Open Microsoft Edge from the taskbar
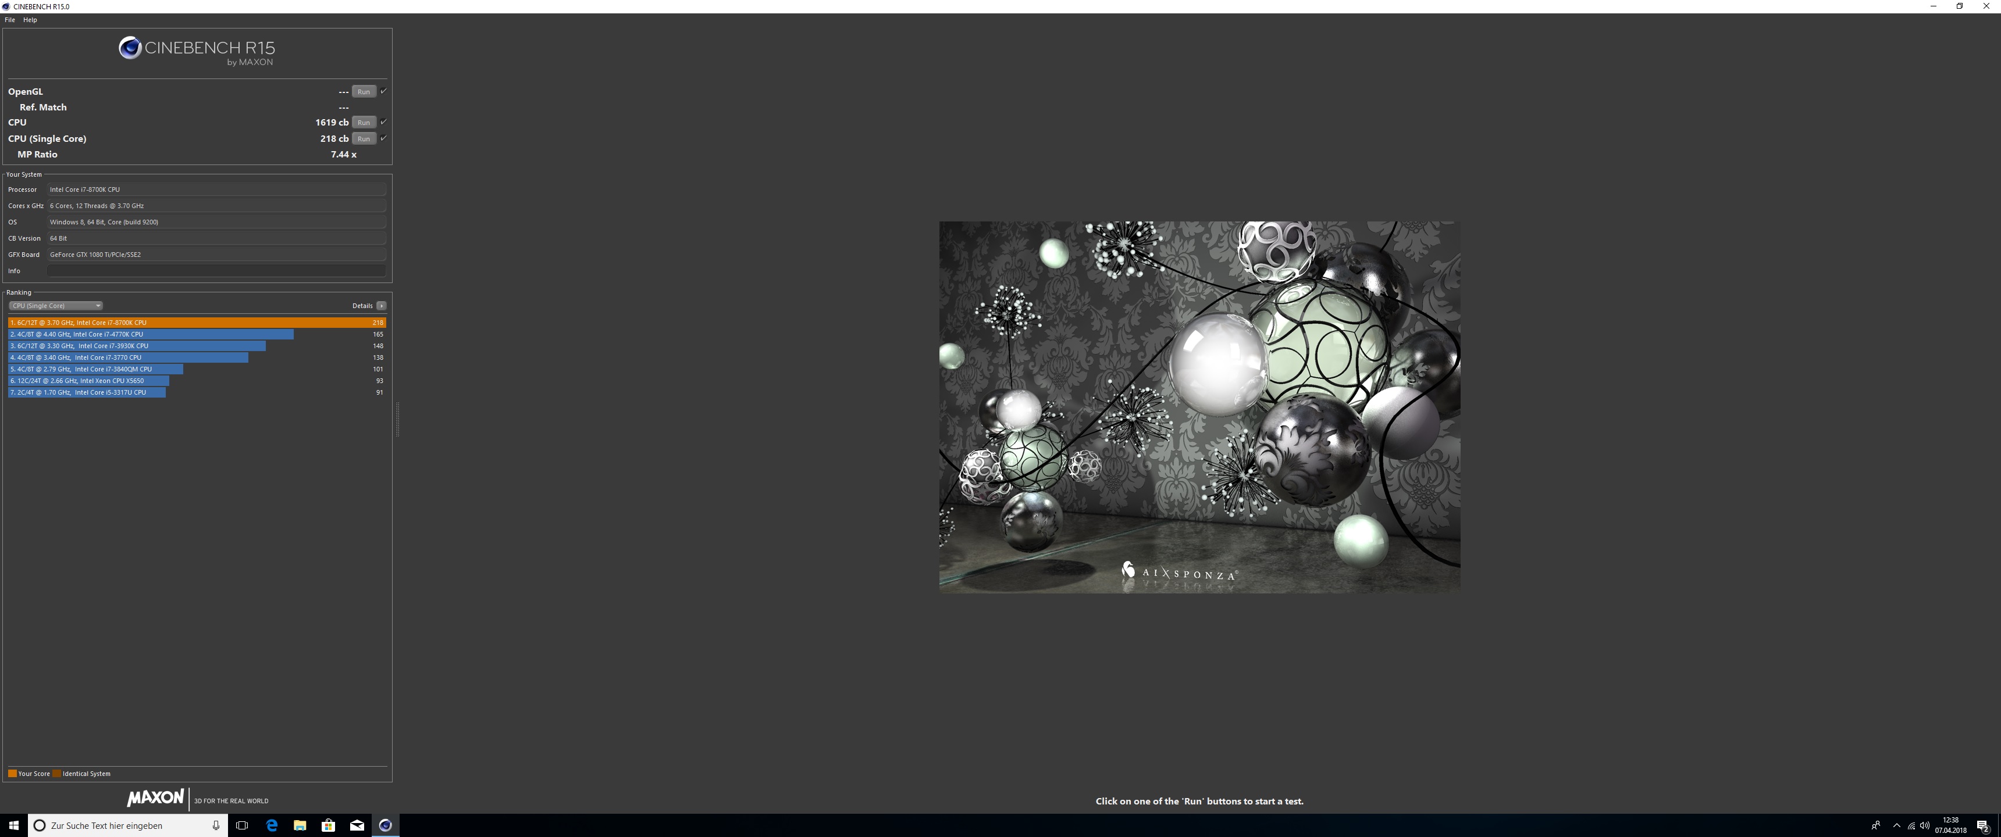The width and height of the screenshot is (2001, 837). tap(271, 825)
